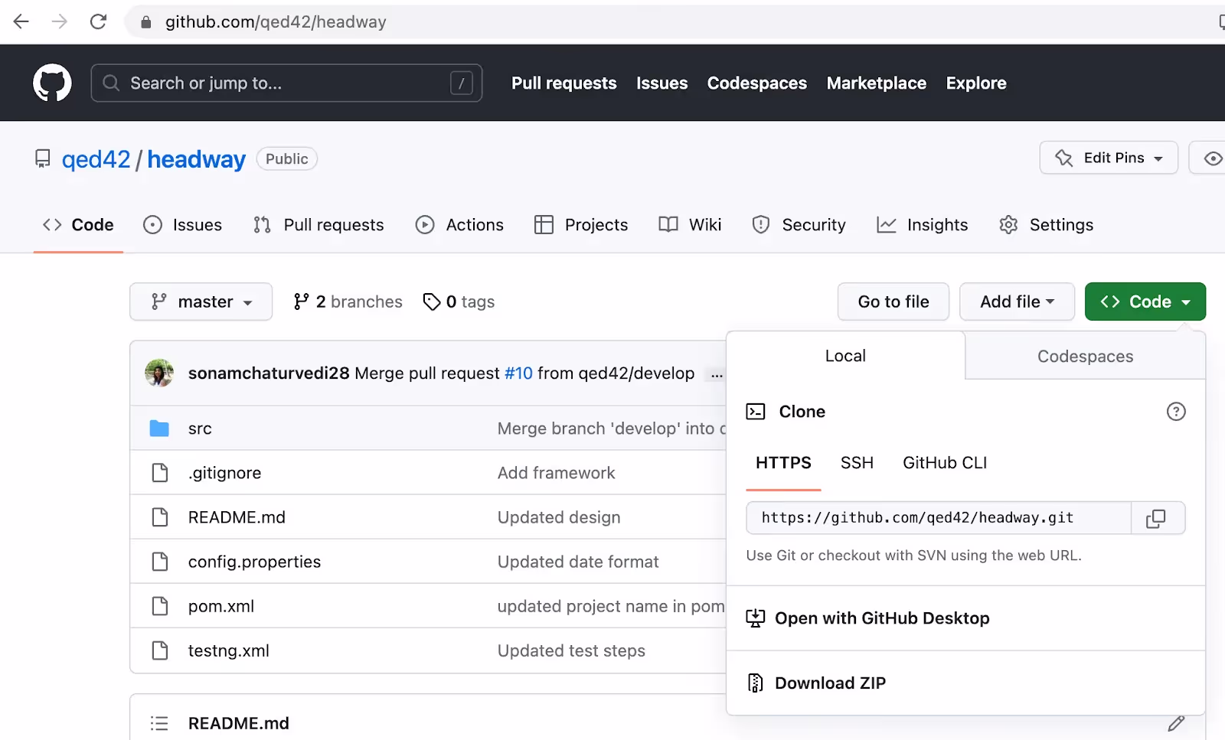Click the GitHub Octocat logo

click(52, 83)
